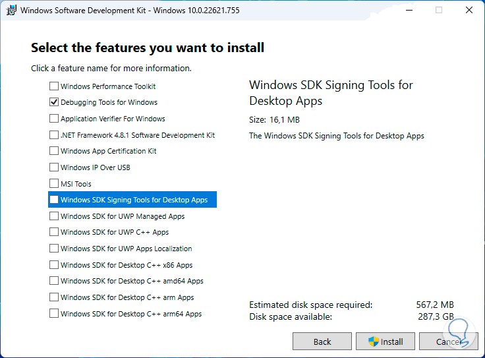Check Windows SDK Signing Tools for Desktop Apps

pos(54,200)
